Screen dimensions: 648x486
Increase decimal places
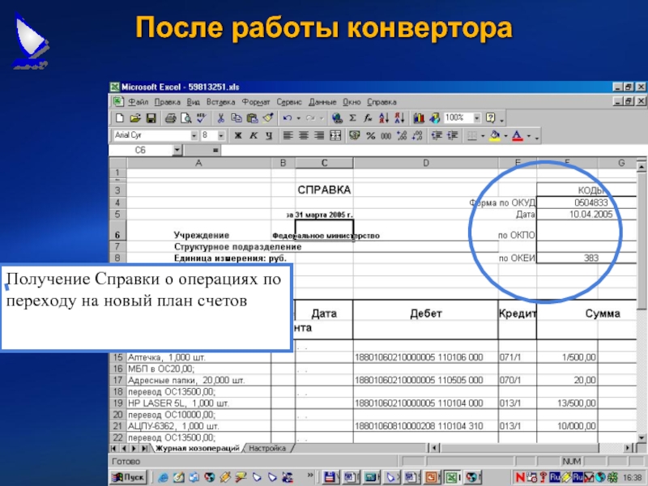coord(402,135)
